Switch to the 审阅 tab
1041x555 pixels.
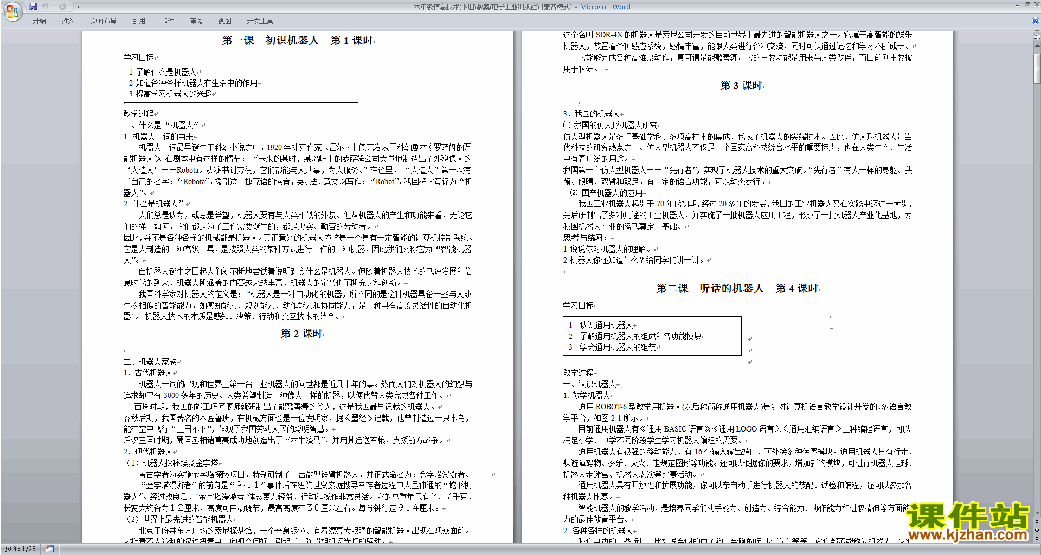196,21
